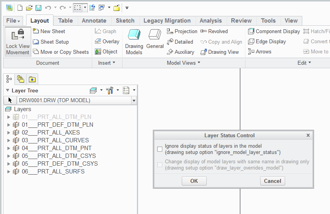The height and width of the screenshot is (214, 330).
Task: Redo the last action
Action: [x=62, y=8]
